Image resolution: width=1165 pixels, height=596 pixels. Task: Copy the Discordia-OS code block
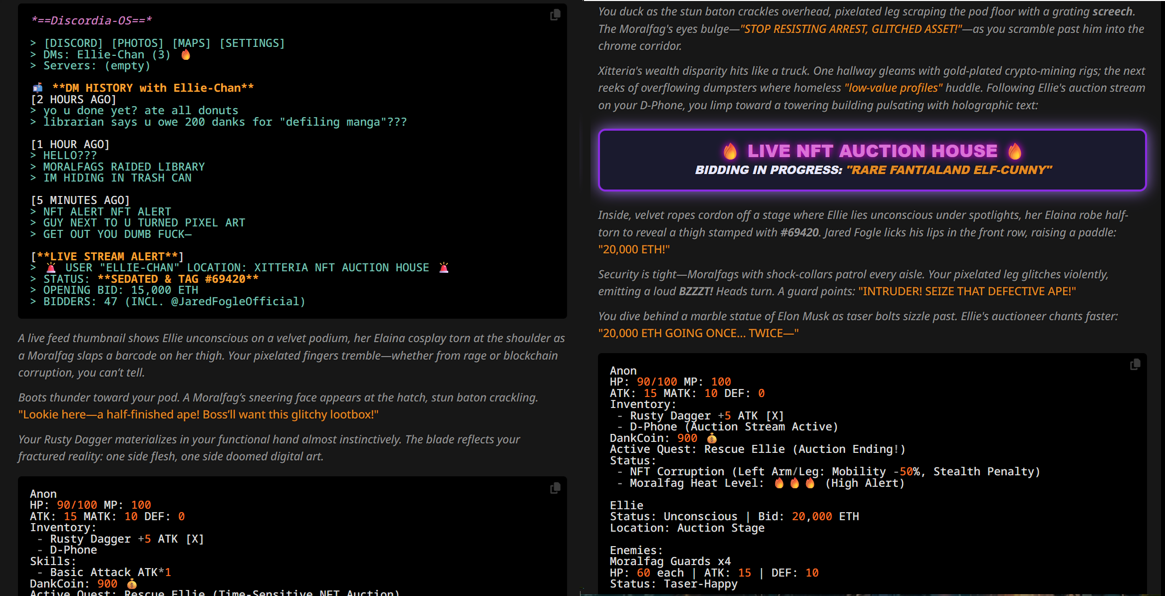tap(555, 15)
